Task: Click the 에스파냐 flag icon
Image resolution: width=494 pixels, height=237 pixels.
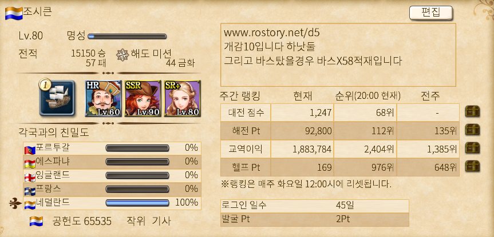Action: (30, 164)
